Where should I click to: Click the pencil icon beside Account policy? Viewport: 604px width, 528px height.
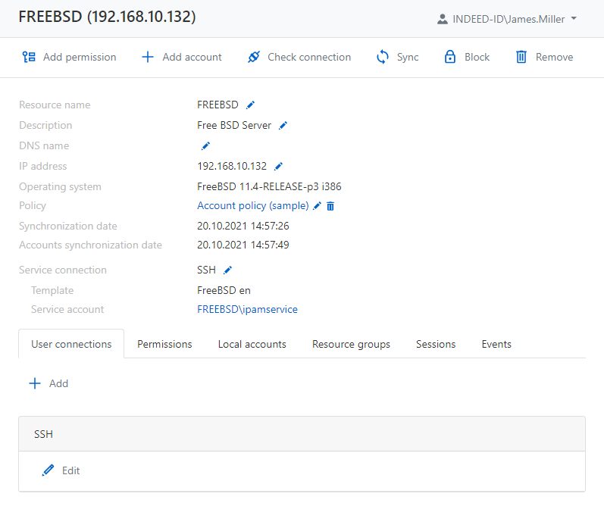[x=318, y=206]
